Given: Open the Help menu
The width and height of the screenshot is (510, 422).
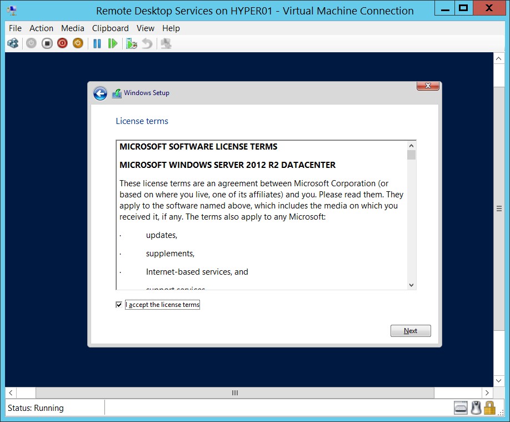Looking at the screenshot, I should click(171, 28).
